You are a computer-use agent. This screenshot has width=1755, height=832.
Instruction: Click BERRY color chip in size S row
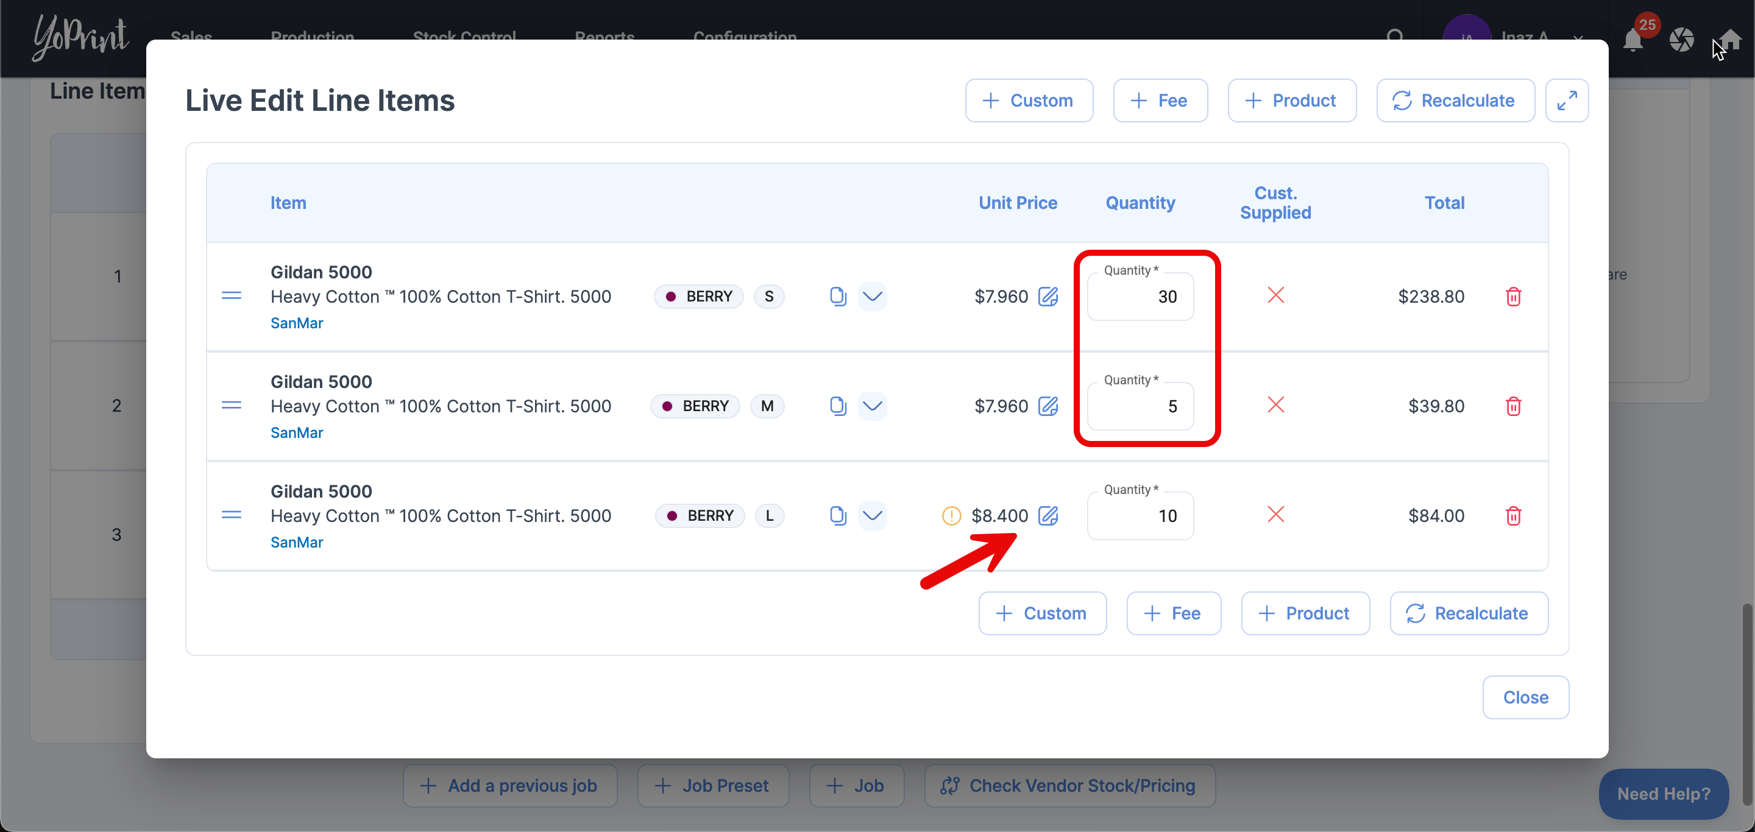698,296
